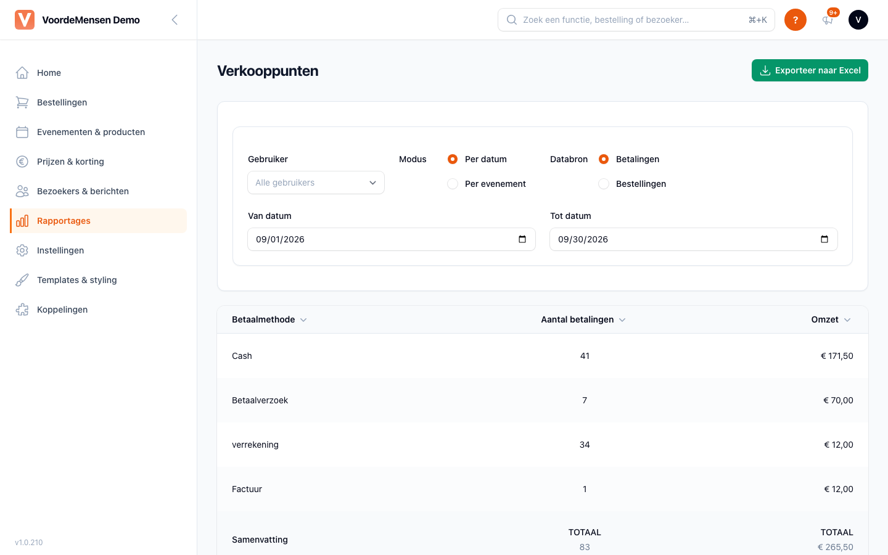888x555 pixels.
Task: Focus the search box for functie or bestelling
Action: pos(636,20)
